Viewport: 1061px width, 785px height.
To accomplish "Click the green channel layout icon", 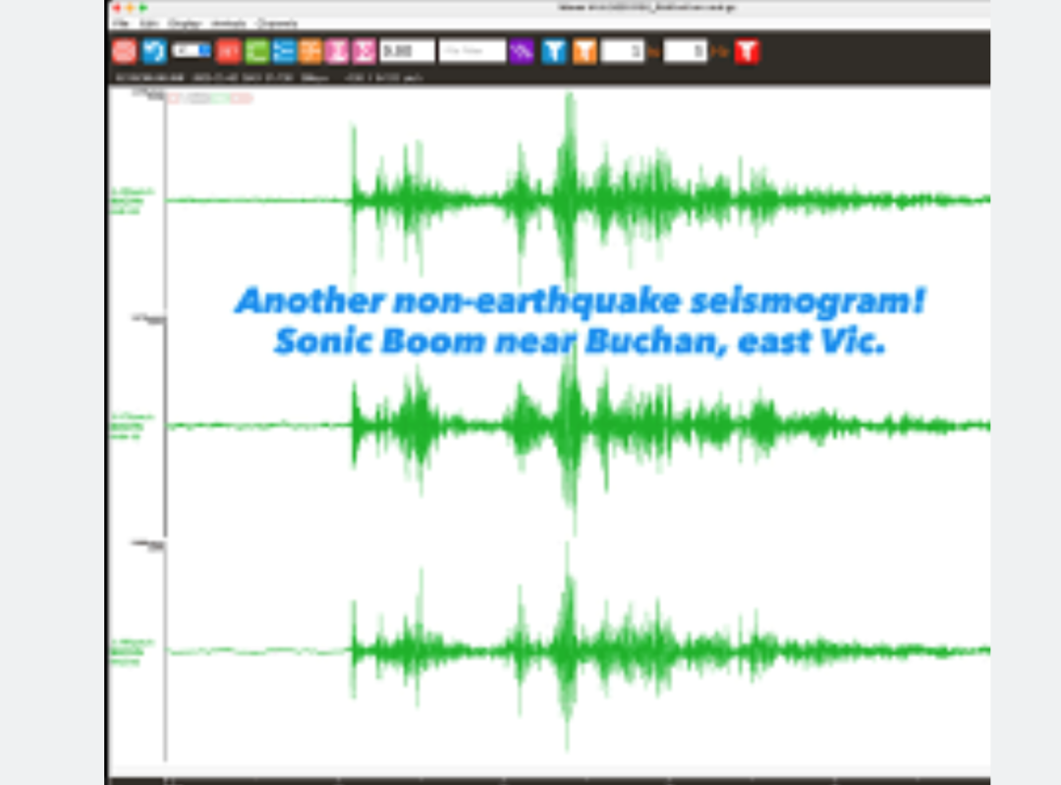I will coord(256,51).
